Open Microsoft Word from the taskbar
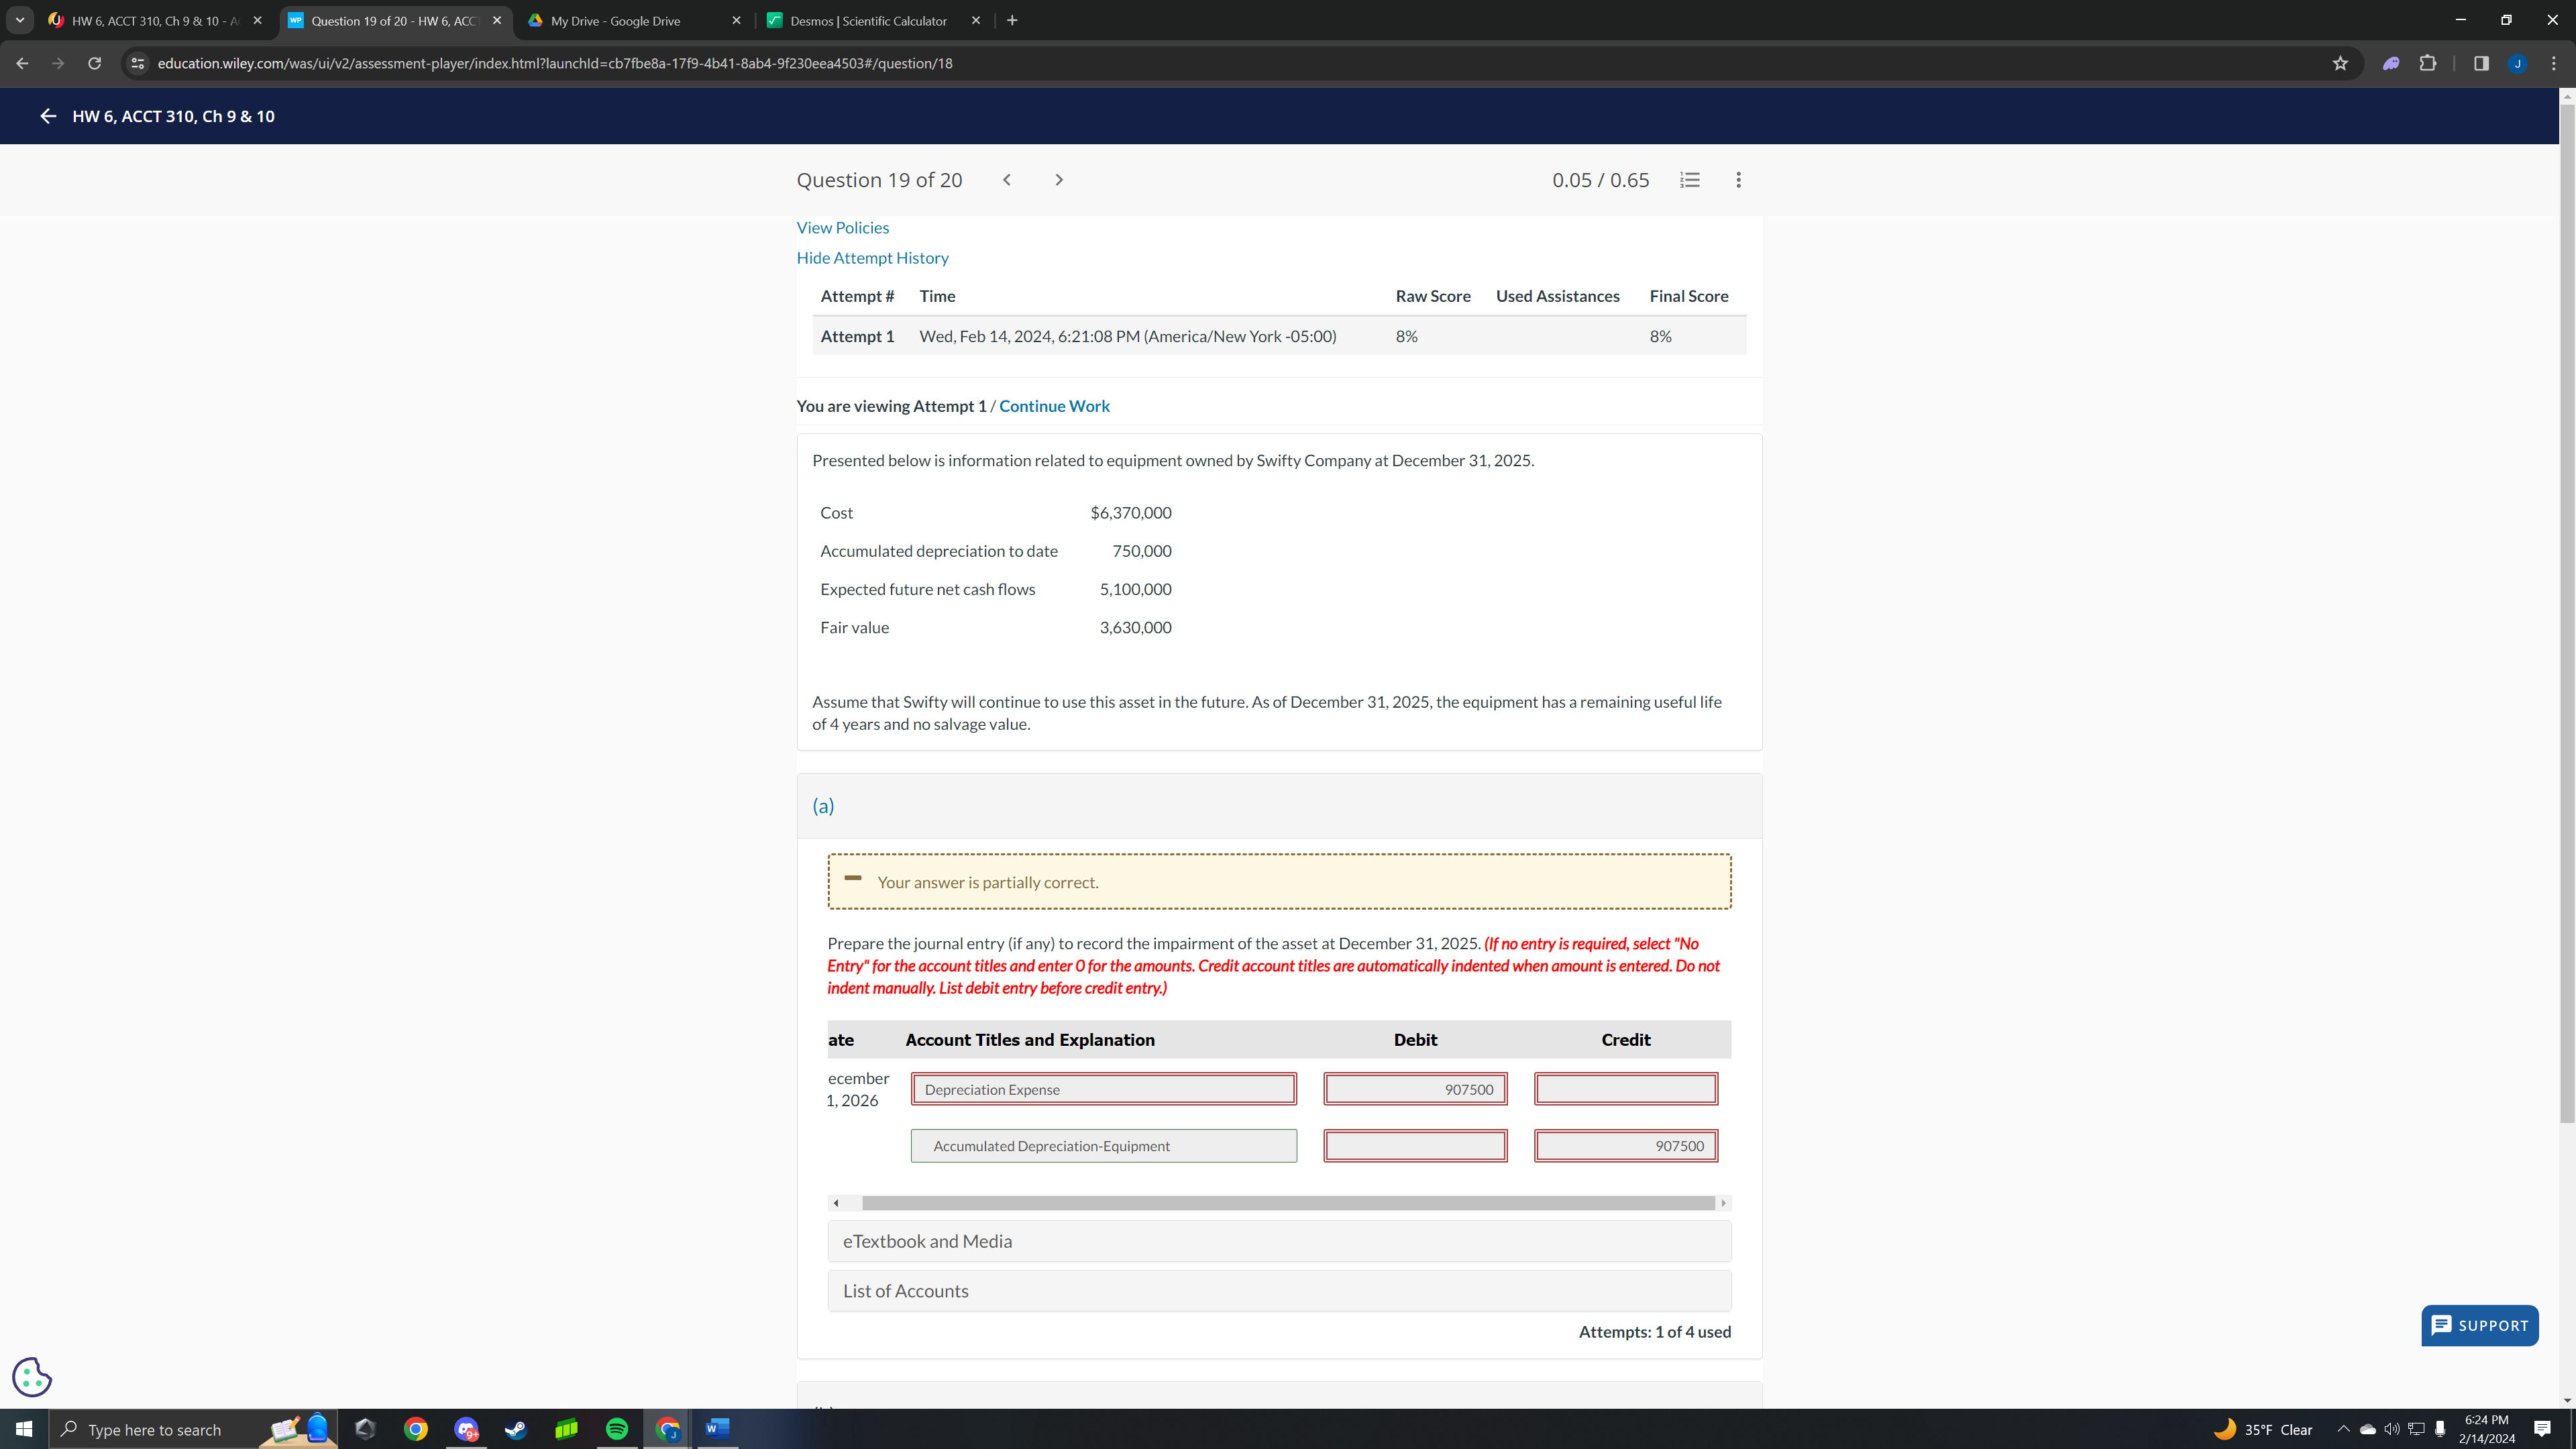The image size is (2576, 1449). pyautogui.click(x=717, y=1429)
